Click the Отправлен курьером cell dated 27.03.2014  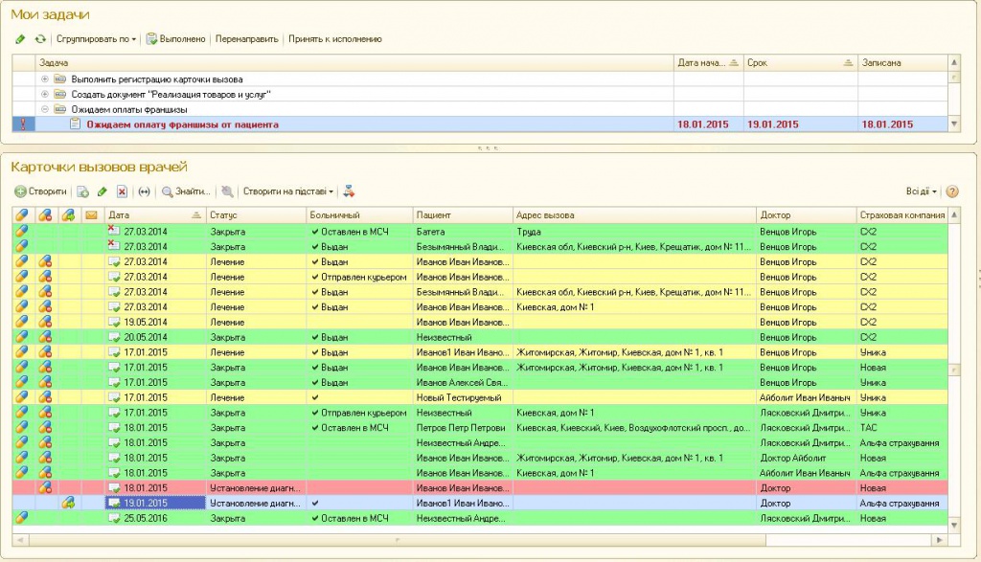[x=359, y=277]
